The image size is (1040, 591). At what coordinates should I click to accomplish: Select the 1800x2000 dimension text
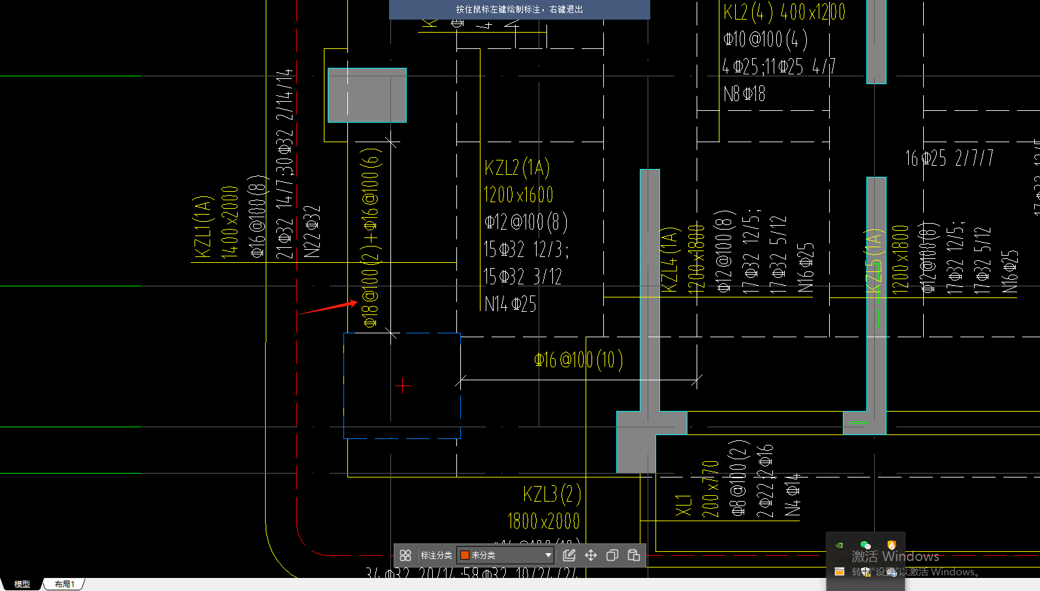click(x=543, y=521)
